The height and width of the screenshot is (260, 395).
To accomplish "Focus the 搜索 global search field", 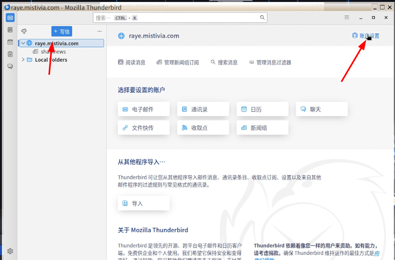I will click(180, 18).
